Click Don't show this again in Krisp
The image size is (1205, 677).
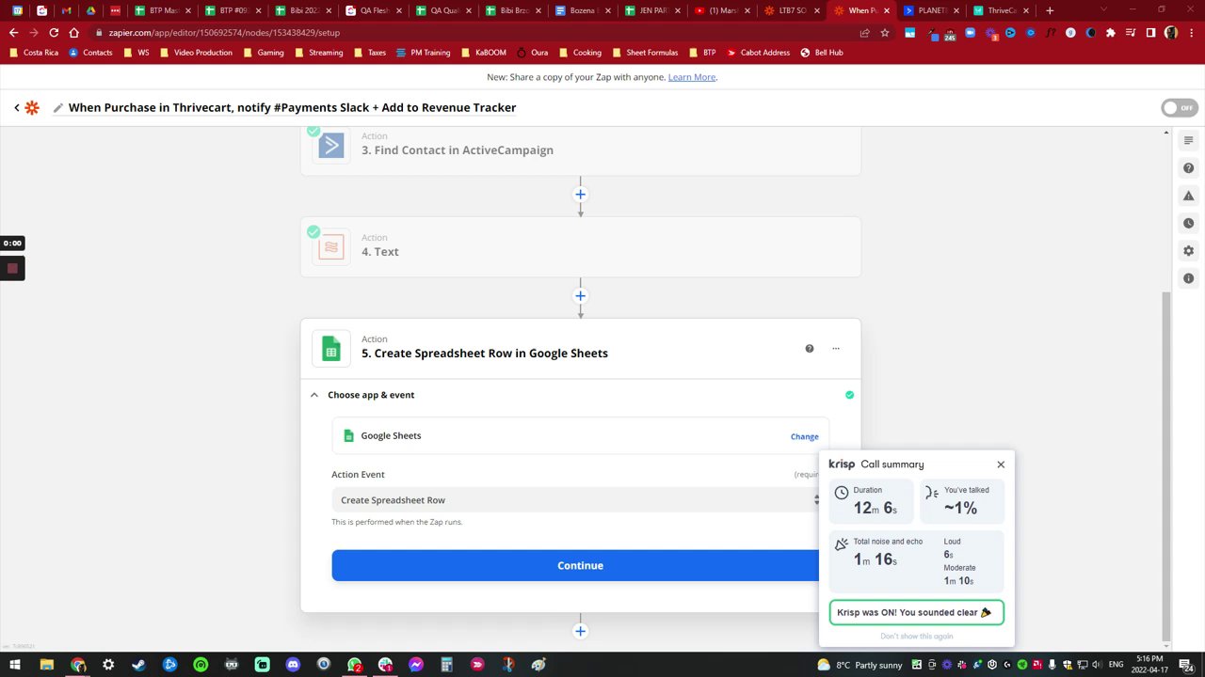[917, 637]
